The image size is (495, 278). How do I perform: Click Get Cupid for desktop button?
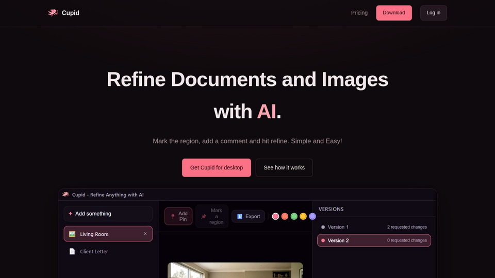[216, 168]
